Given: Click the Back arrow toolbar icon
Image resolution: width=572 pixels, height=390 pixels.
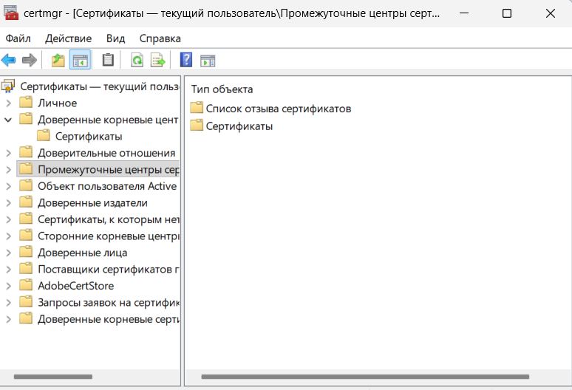Looking at the screenshot, I should click(9, 60).
